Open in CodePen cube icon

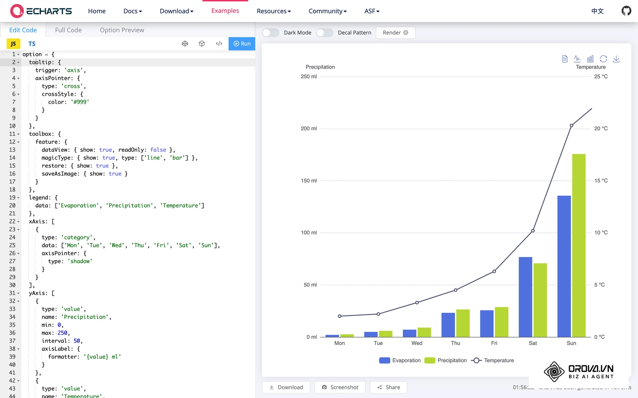202,44
